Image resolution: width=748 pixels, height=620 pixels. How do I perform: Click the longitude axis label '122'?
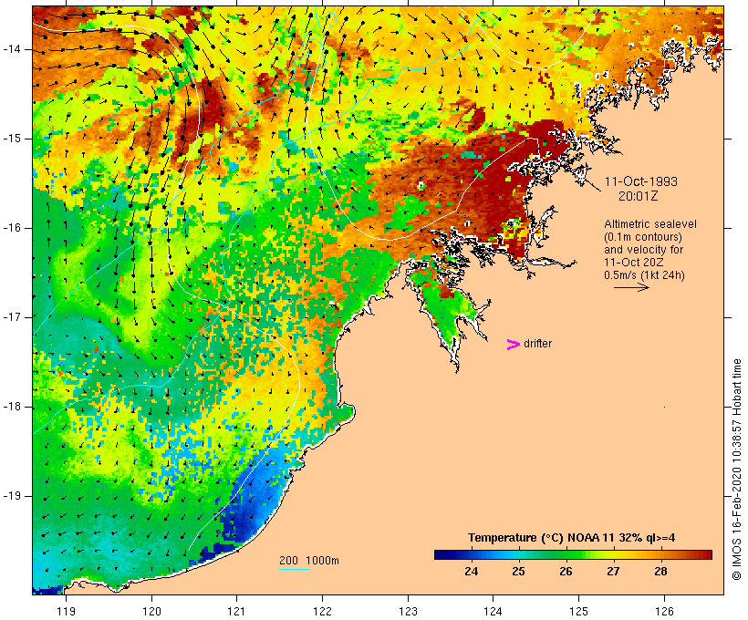coord(323,611)
